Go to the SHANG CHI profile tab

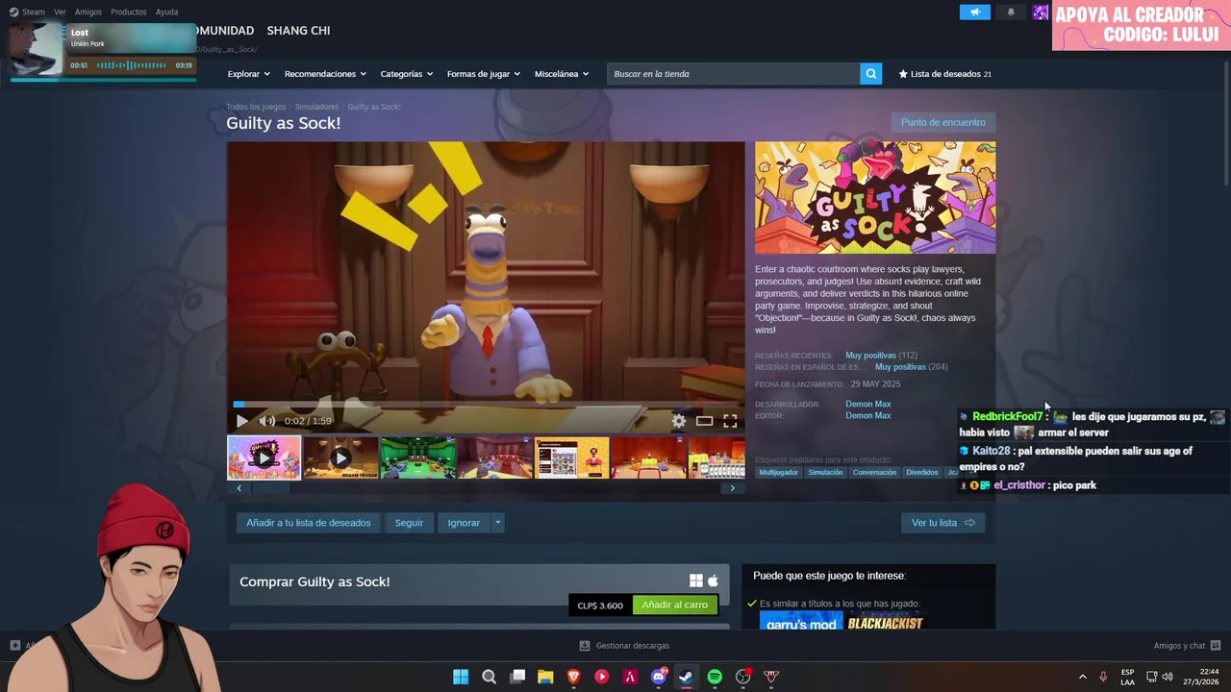tap(298, 31)
